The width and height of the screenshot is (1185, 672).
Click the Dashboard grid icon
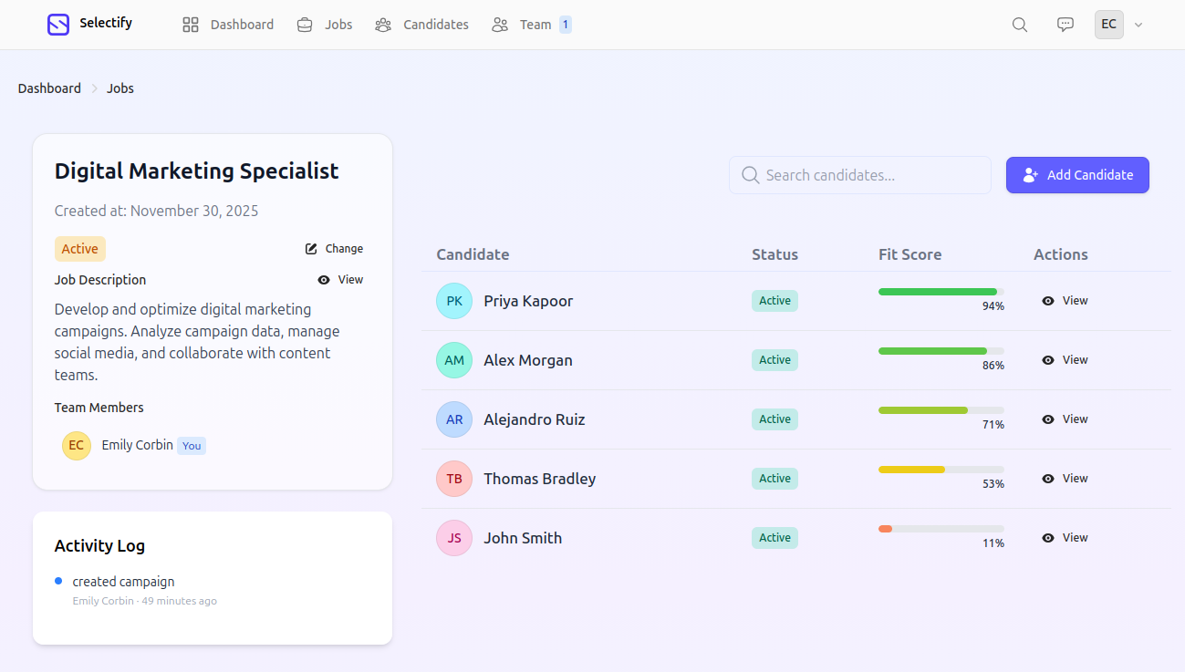click(190, 25)
